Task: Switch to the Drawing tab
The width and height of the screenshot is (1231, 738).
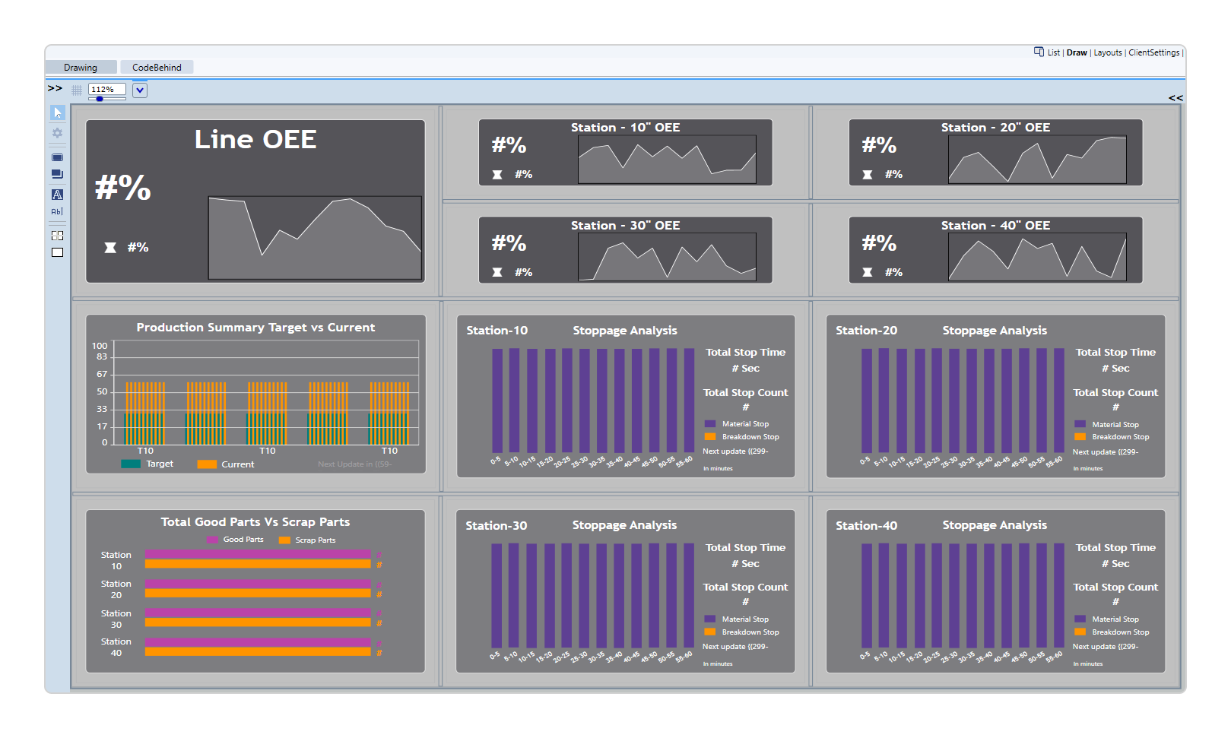Action: click(x=81, y=68)
